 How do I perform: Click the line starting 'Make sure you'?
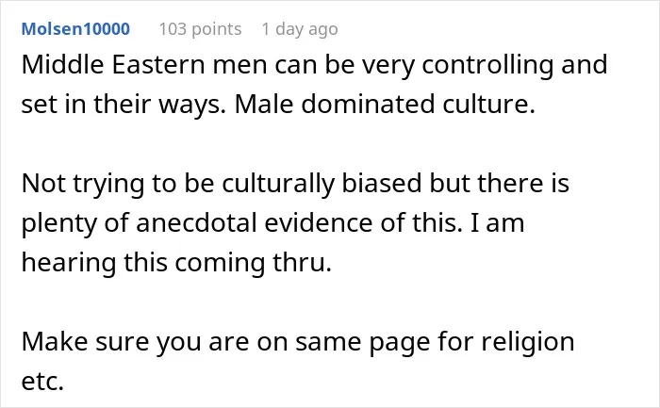(x=298, y=341)
